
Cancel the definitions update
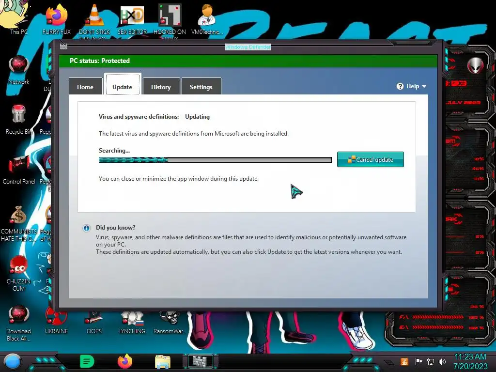(x=371, y=159)
